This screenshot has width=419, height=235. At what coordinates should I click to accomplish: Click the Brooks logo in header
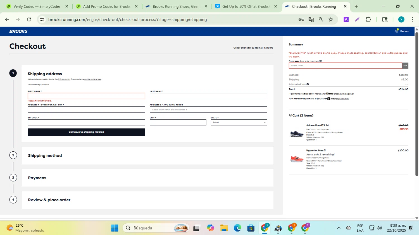tap(18, 31)
